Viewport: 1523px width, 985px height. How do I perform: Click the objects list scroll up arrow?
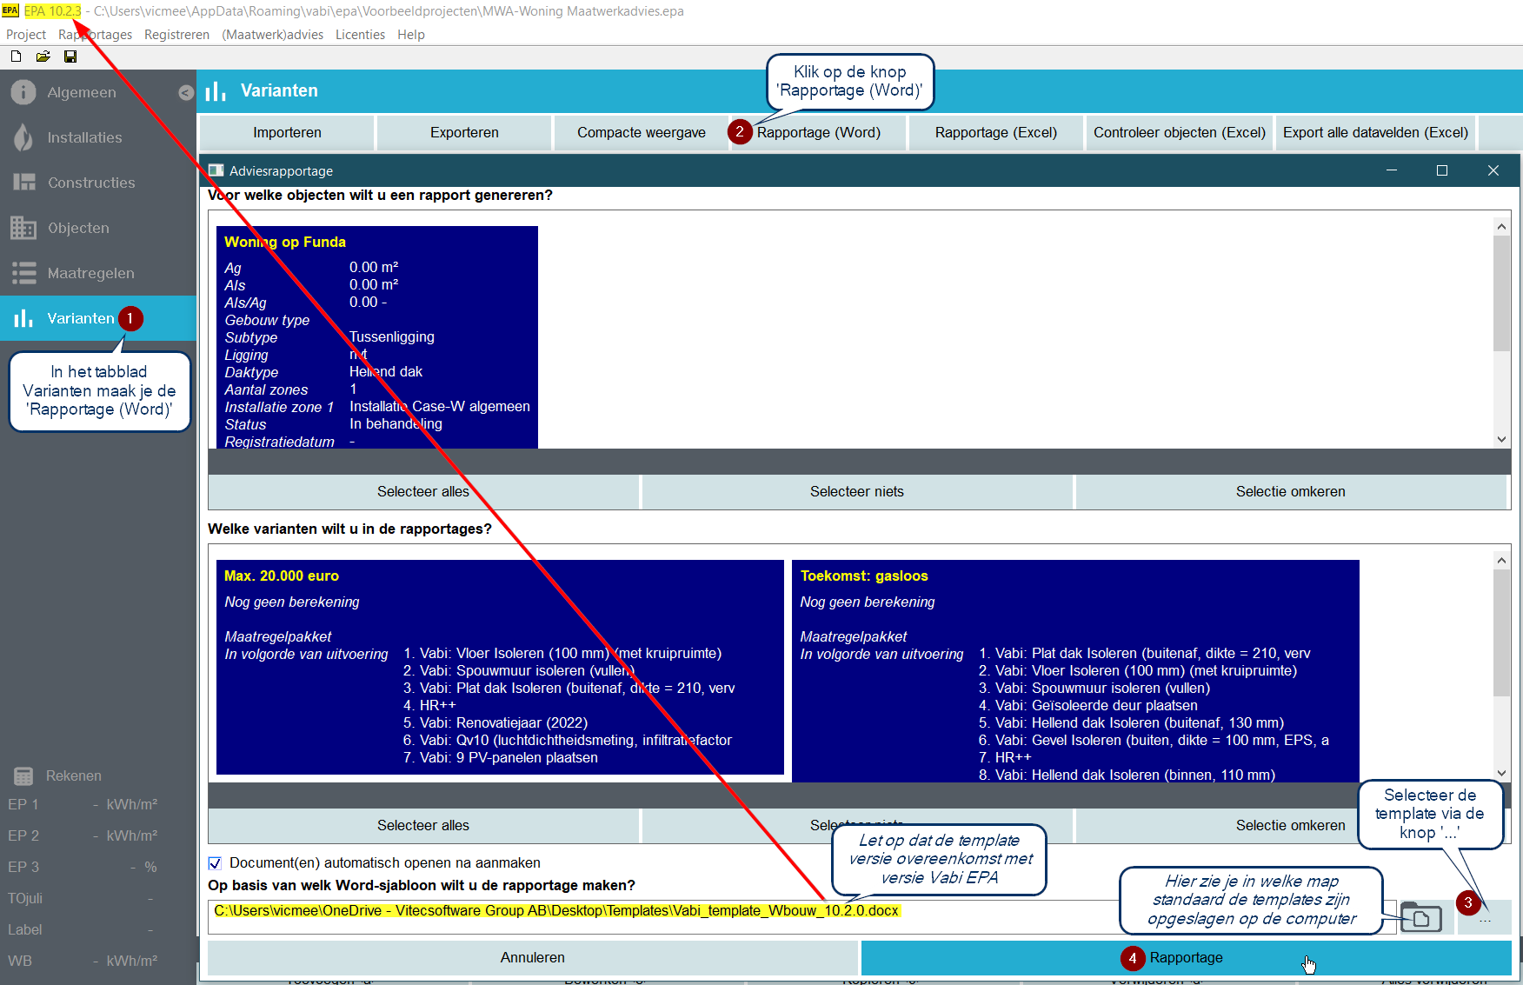click(x=1501, y=226)
